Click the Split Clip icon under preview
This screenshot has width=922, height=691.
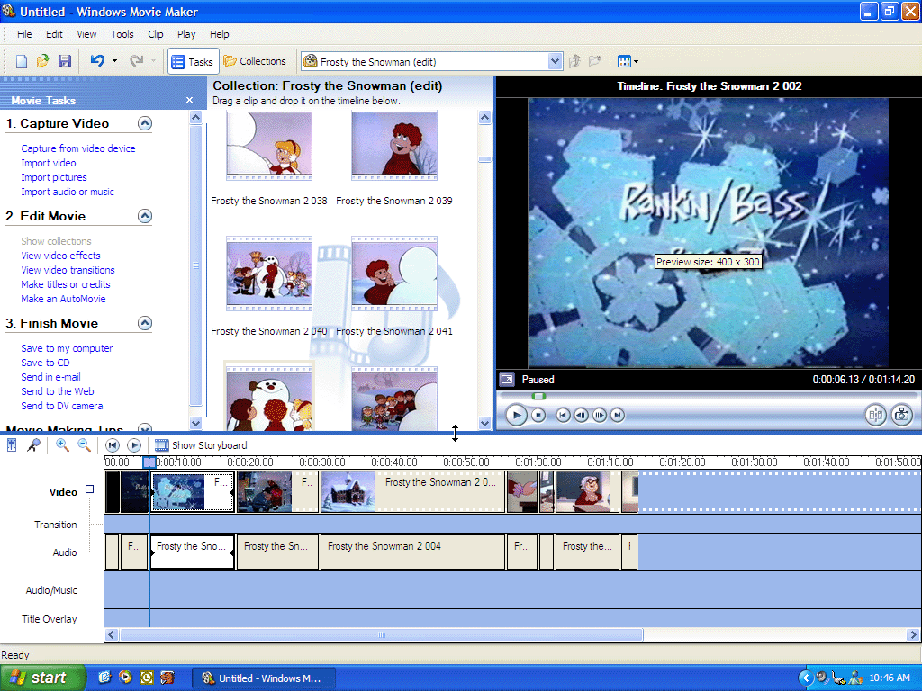(x=874, y=415)
